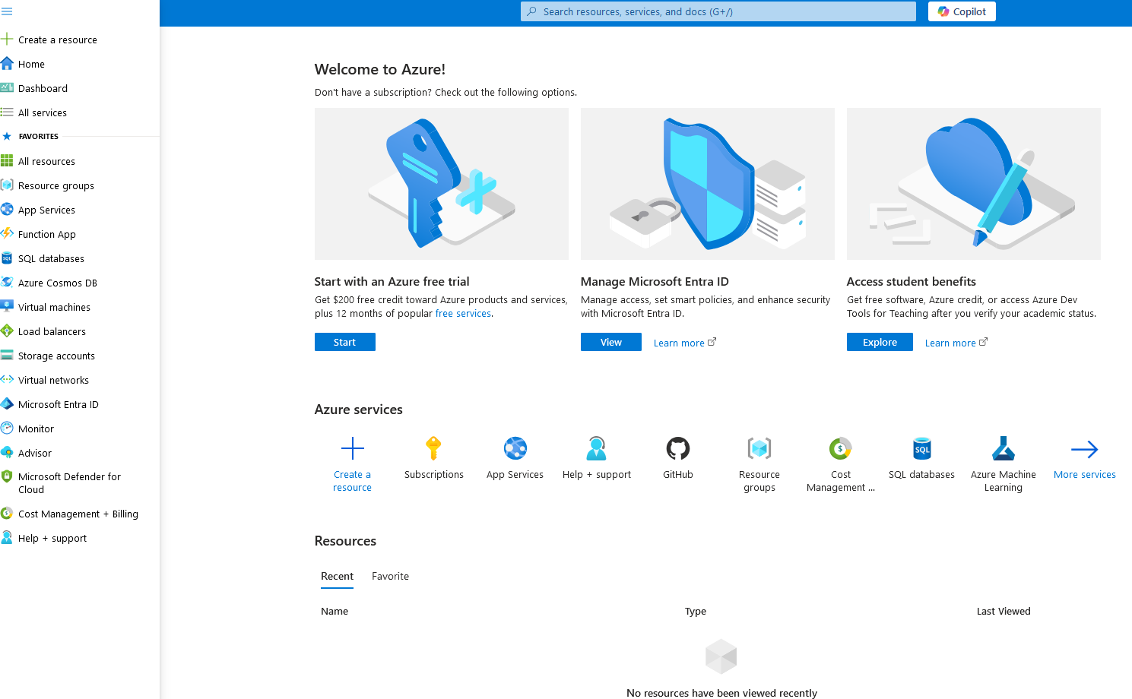Open Help + support in the sidebar
The height and width of the screenshot is (699, 1132).
(x=52, y=538)
